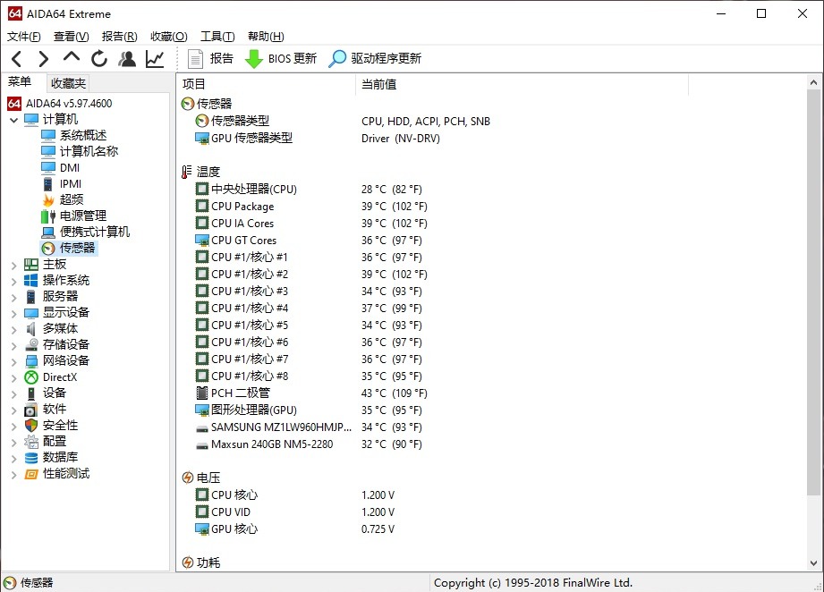This screenshot has height=592, width=824.
Task: Open the 收藏(O) menu
Action: (169, 37)
